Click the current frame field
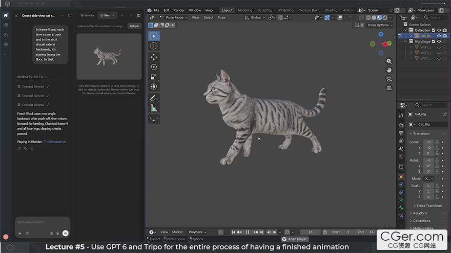 click(x=310, y=232)
